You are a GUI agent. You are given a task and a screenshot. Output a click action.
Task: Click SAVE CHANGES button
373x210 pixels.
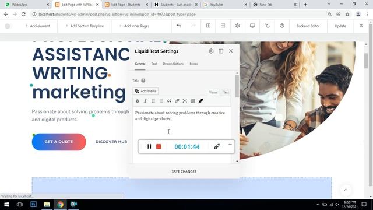point(184,171)
